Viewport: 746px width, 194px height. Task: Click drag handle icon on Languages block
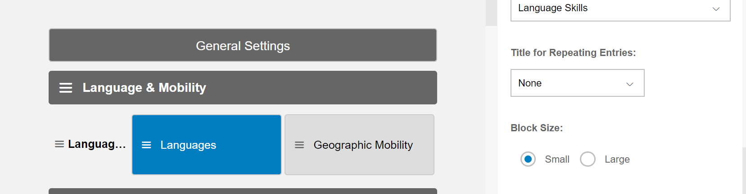click(x=146, y=145)
